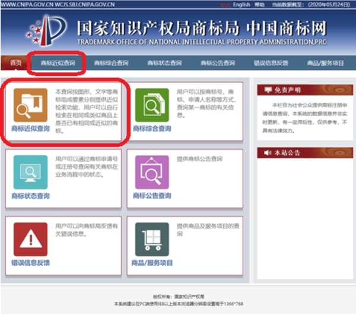The width and height of the screenshot is (356, 315).
Task: Go to the 首页 home tab
Action: [15, 63]
